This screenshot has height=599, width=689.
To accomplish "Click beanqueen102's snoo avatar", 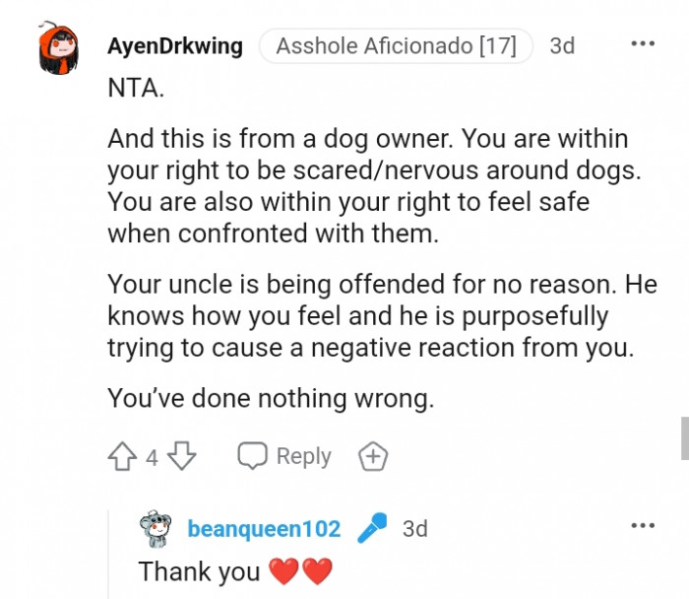I will click(157, 529).
